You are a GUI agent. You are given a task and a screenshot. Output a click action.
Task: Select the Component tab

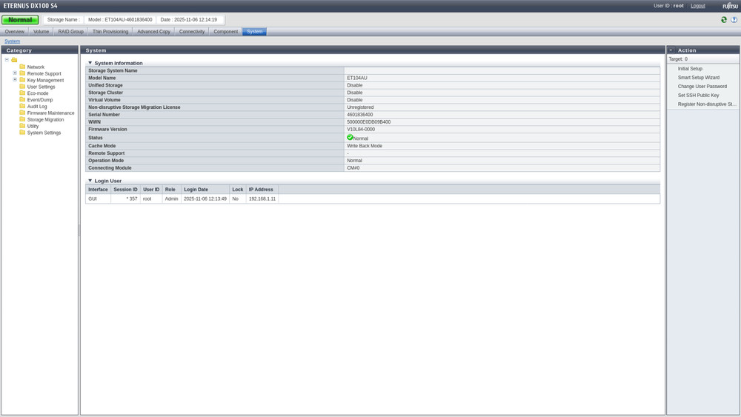click(x=225, y=32)
